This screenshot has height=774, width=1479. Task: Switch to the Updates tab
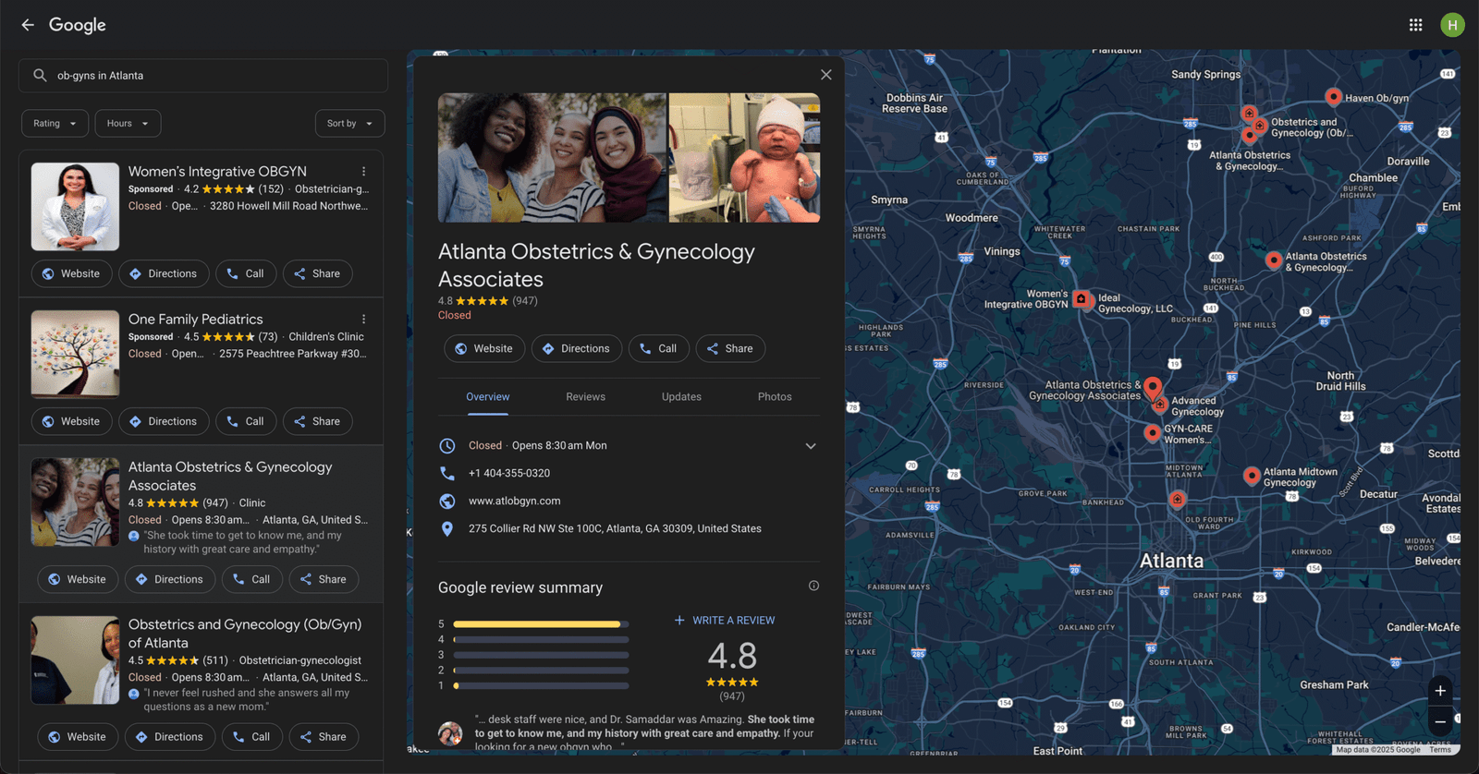coord(681,397)
